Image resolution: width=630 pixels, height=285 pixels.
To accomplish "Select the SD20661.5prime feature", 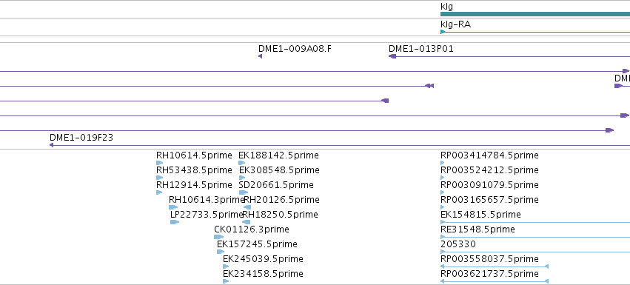I will 244,192.
